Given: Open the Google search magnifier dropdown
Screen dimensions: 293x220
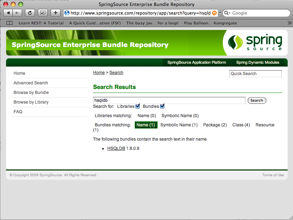Looking at the screenshot, I should point(227,13).
